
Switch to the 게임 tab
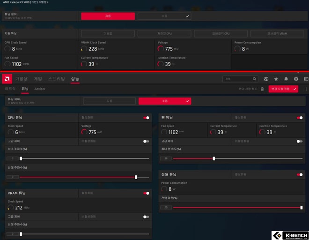(38, 79)
